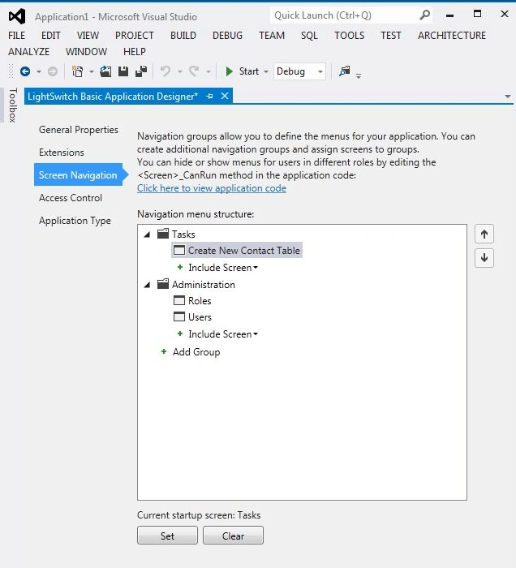Click Add Group in the navigation tree
Screen dimensions: 516x568
(x=196, y=351)
